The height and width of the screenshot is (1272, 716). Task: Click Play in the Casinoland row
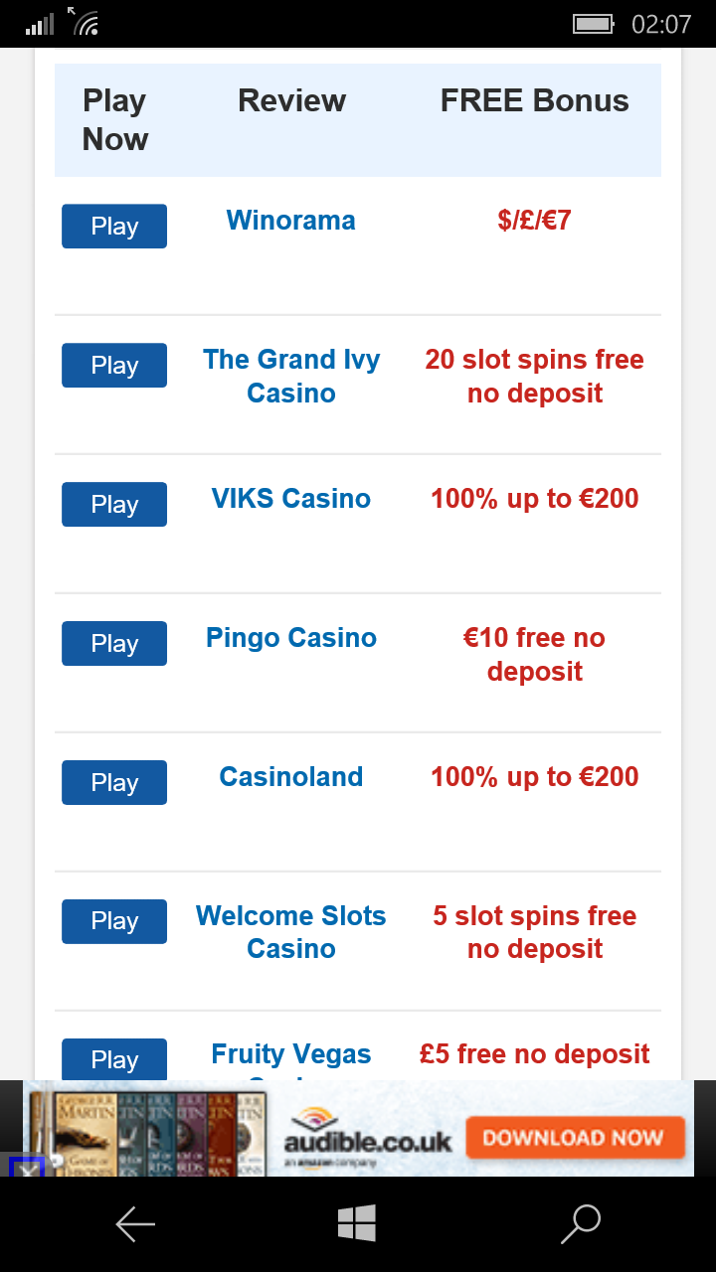(x=114, y=783)
